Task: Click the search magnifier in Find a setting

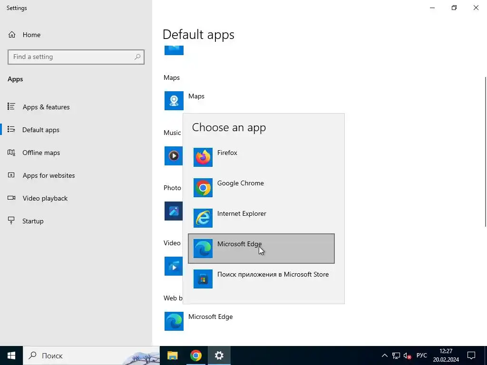Action: click(137, 57)
